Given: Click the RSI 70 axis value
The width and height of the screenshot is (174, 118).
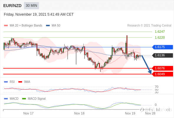Looking at the screenshot, I should click(x=157, y=87).
